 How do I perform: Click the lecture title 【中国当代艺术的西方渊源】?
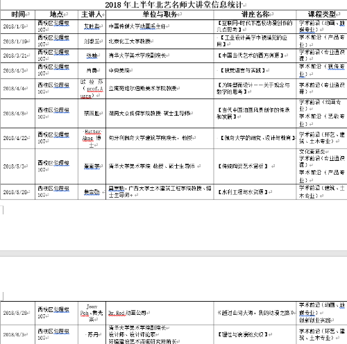[251, 55]
